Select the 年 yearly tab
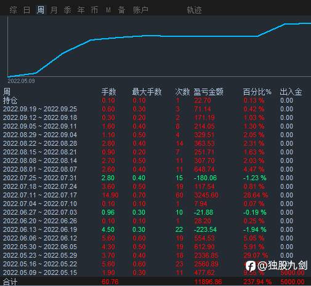 click(x=81, y=10)
